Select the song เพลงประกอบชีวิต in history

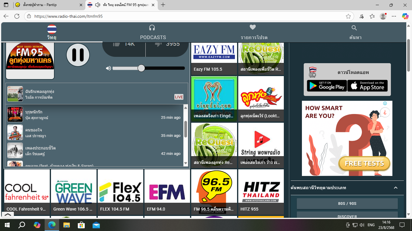click(x=94, y=150)
